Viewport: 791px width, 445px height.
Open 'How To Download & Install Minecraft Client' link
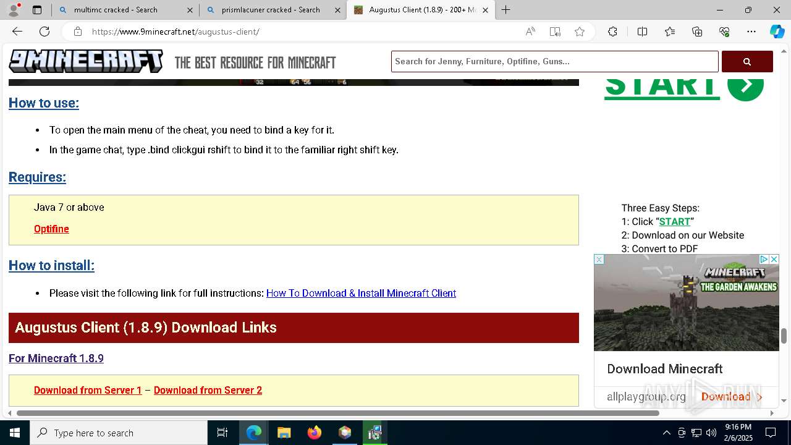(x=361, y=293)
